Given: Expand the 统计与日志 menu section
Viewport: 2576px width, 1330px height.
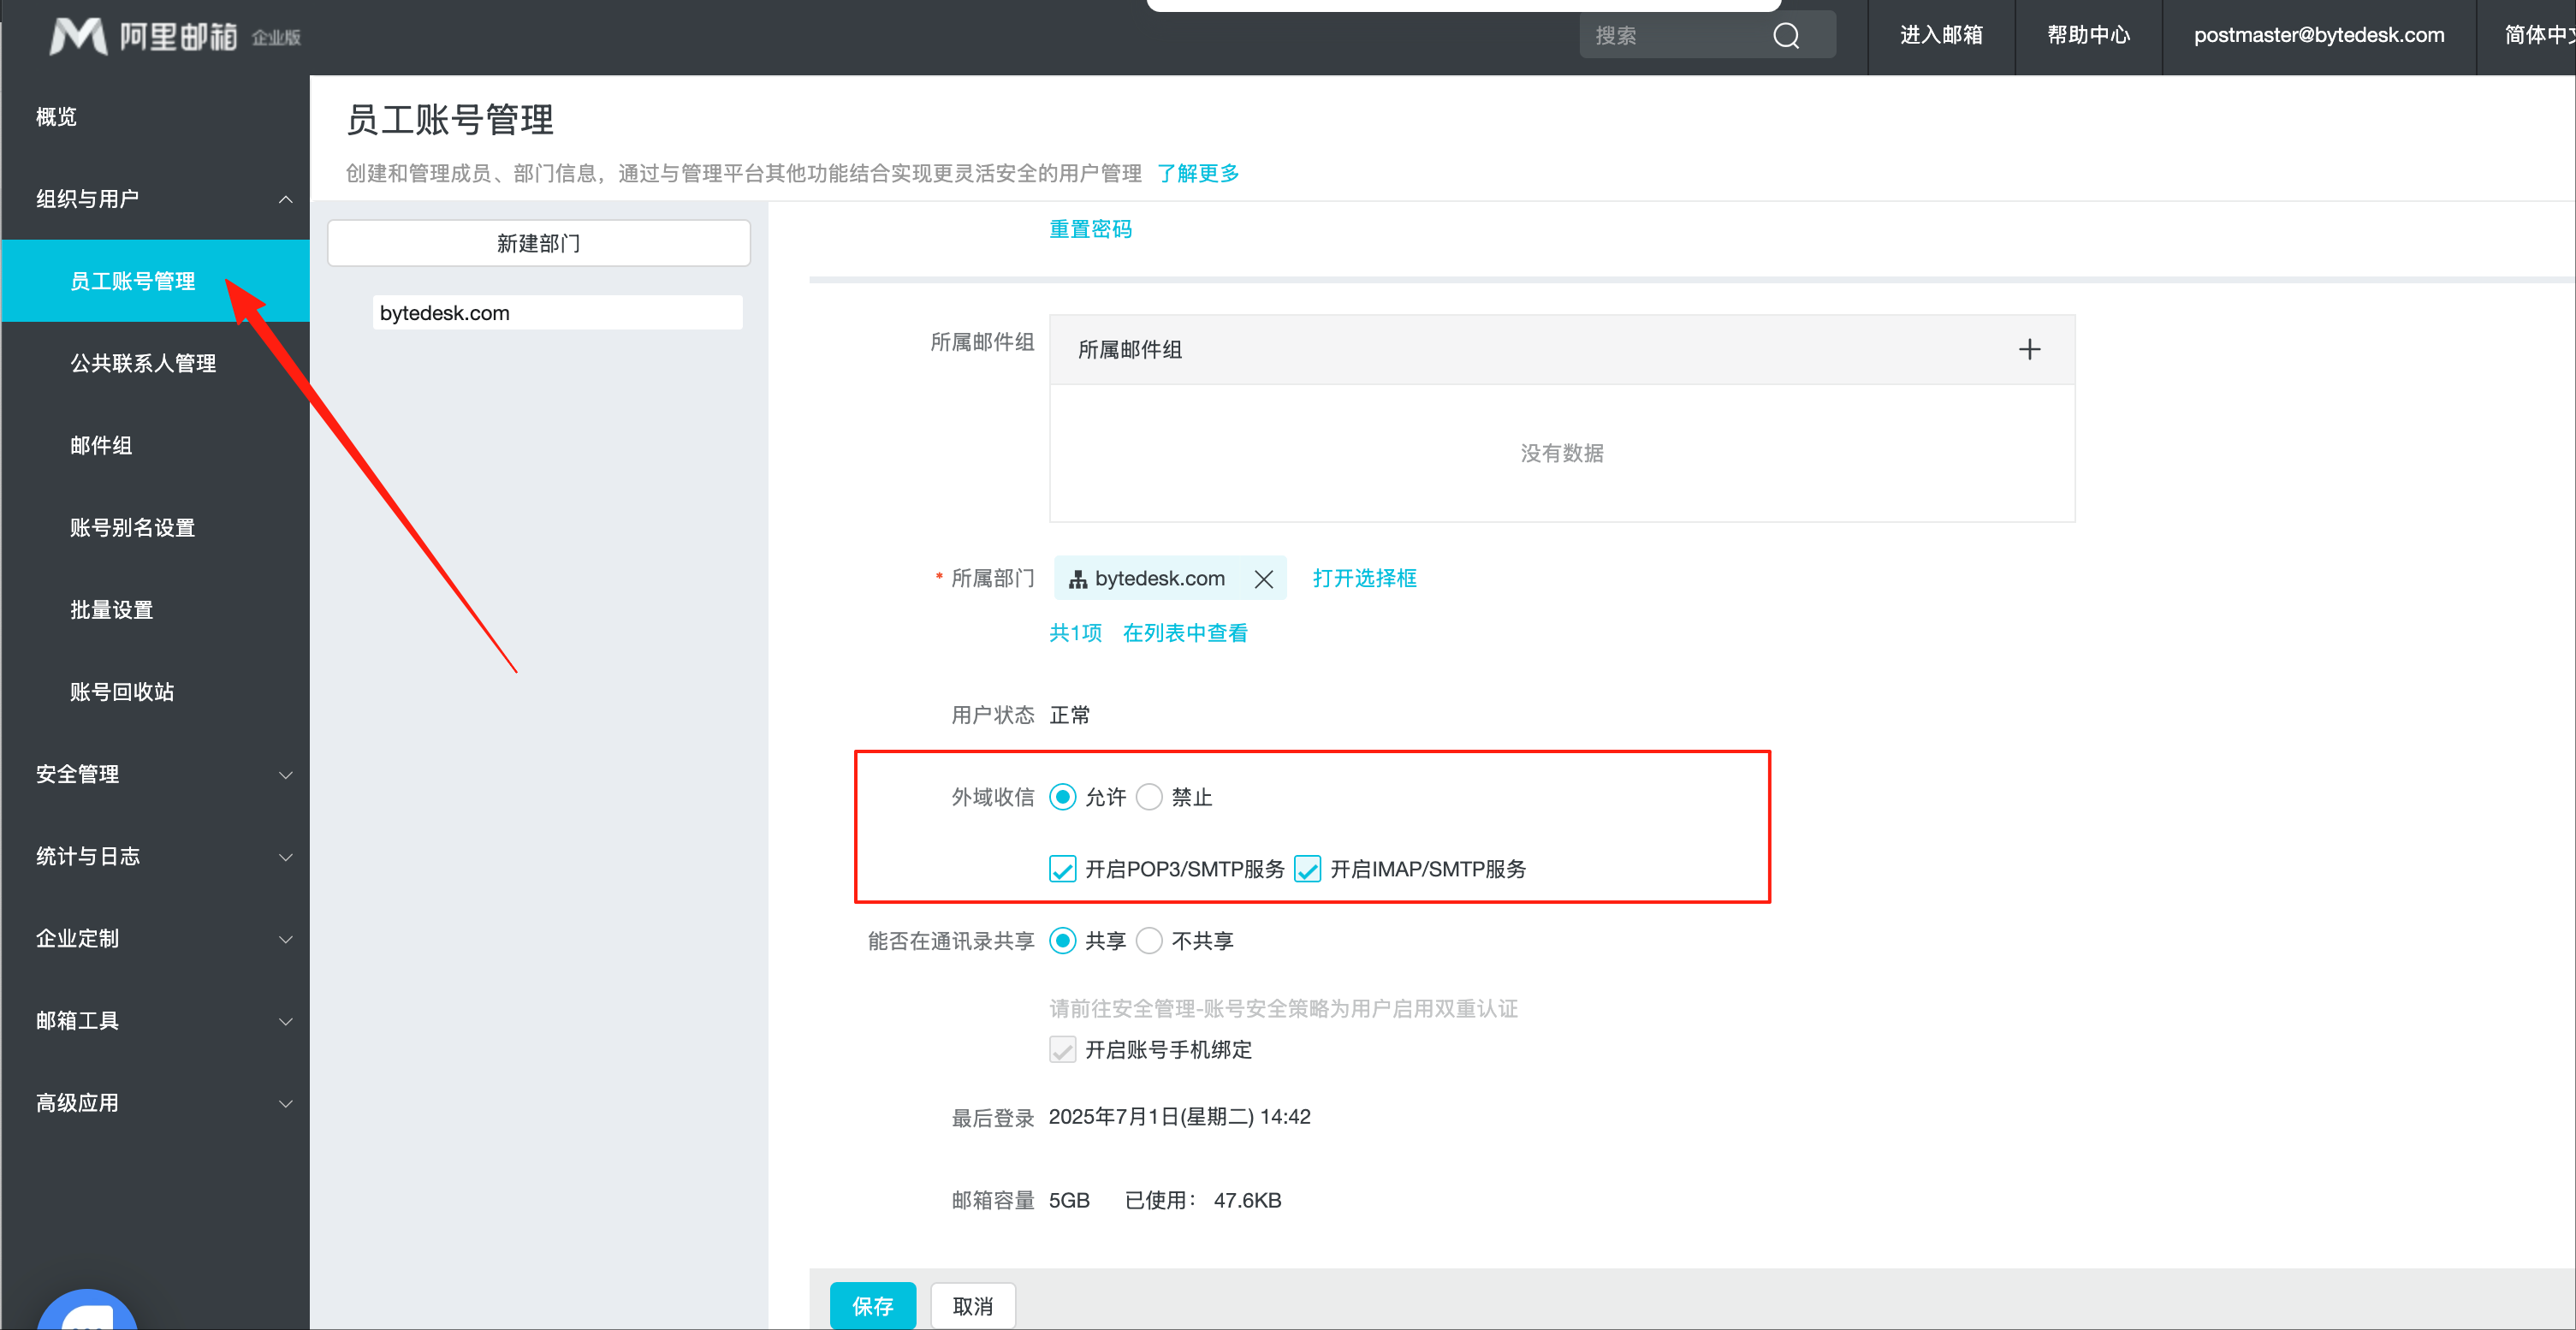Looking at the screenshot, I should pos(156,856).
